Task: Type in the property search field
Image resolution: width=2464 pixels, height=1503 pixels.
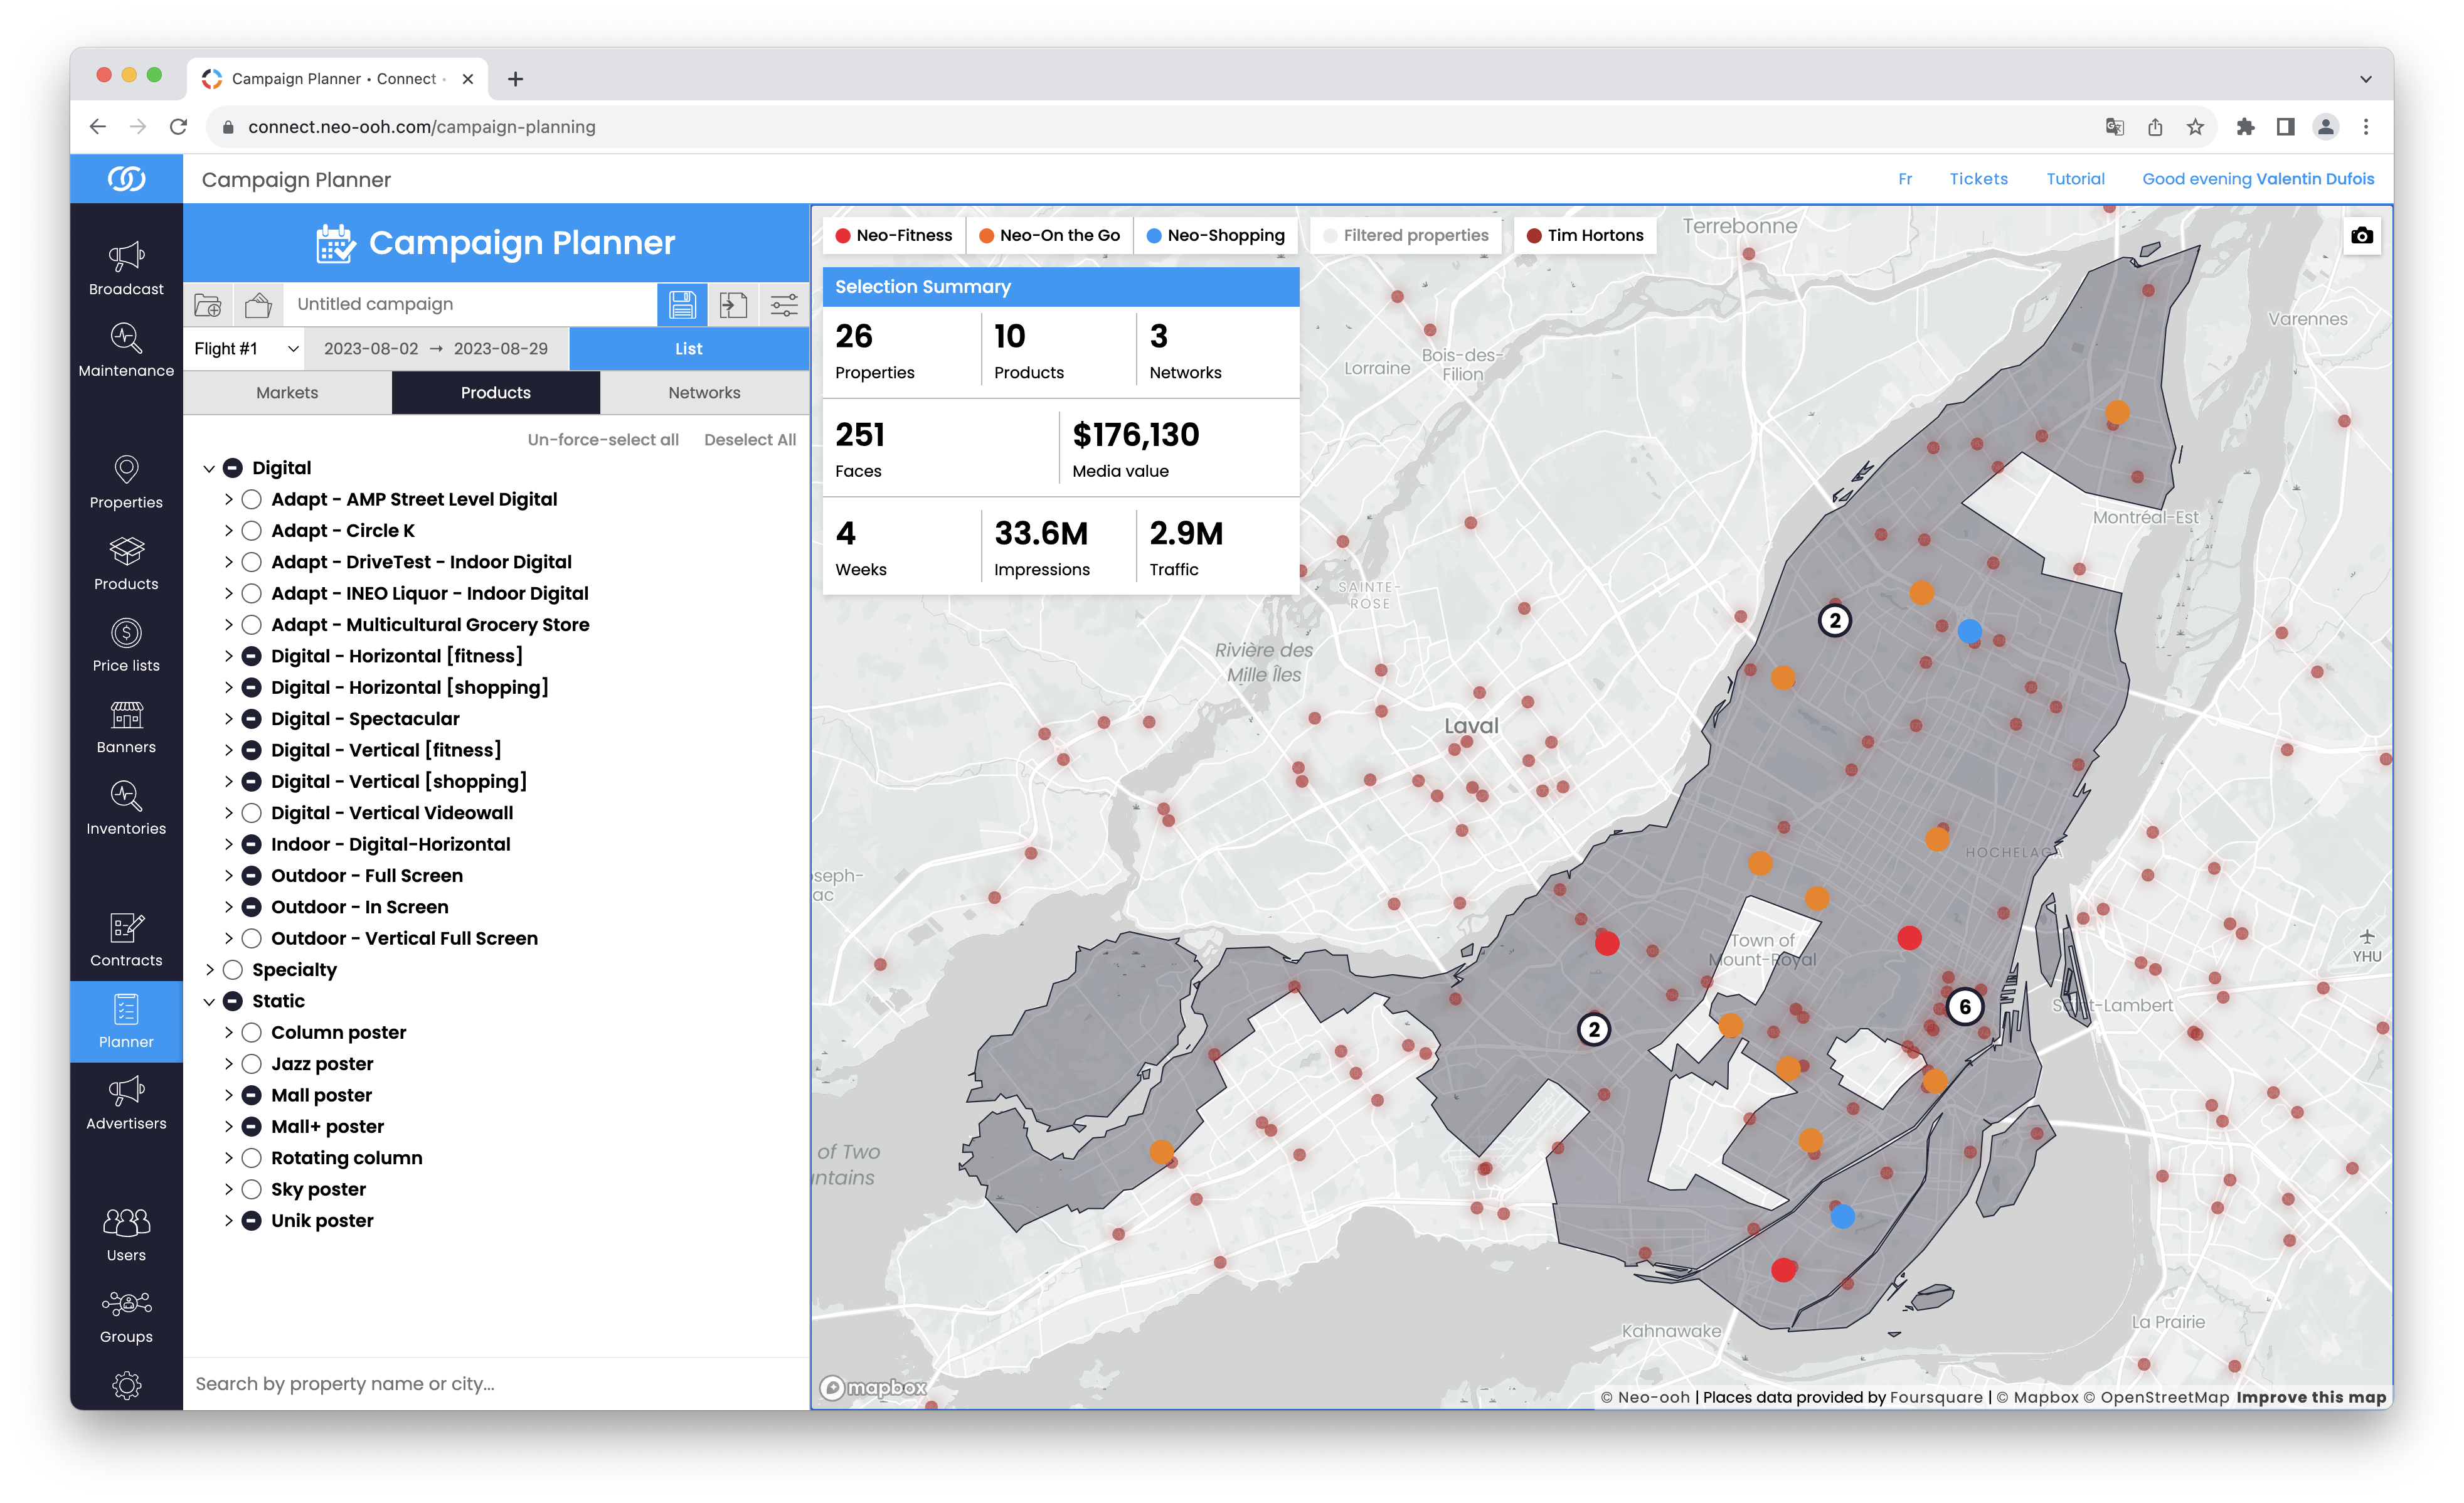Action: pos(450,1383)
